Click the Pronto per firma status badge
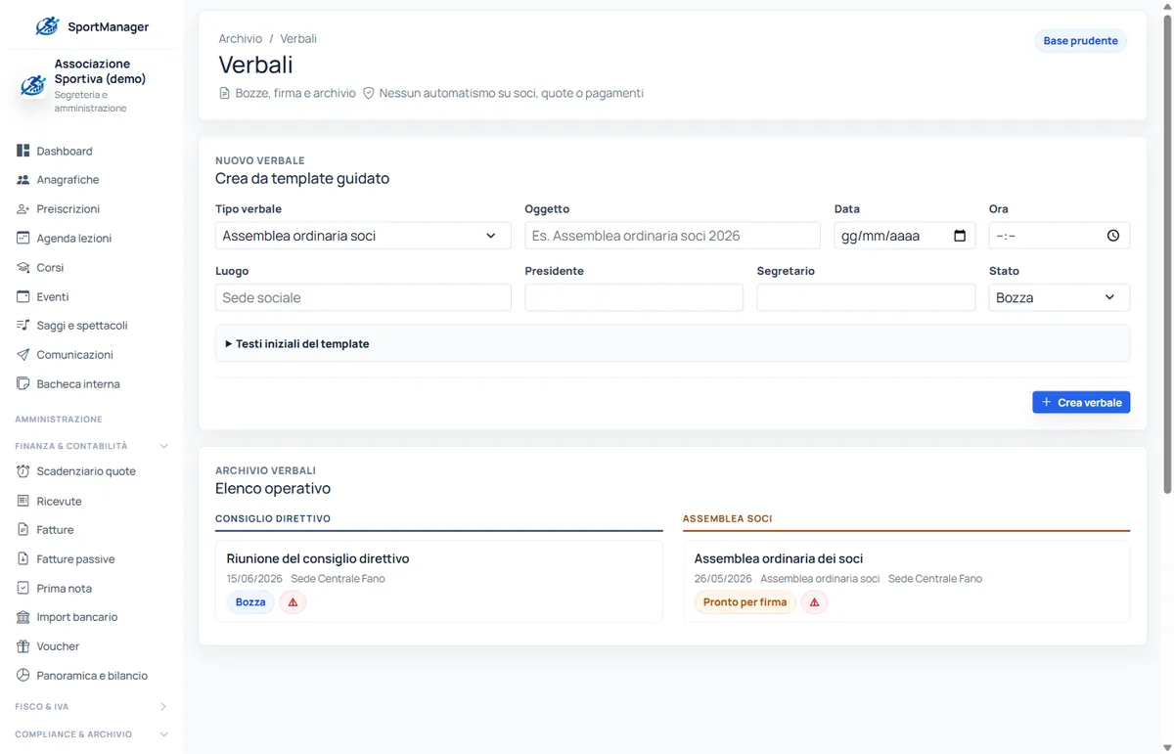The height and width of the screenshot is (754, 1174). coord(745,602)
